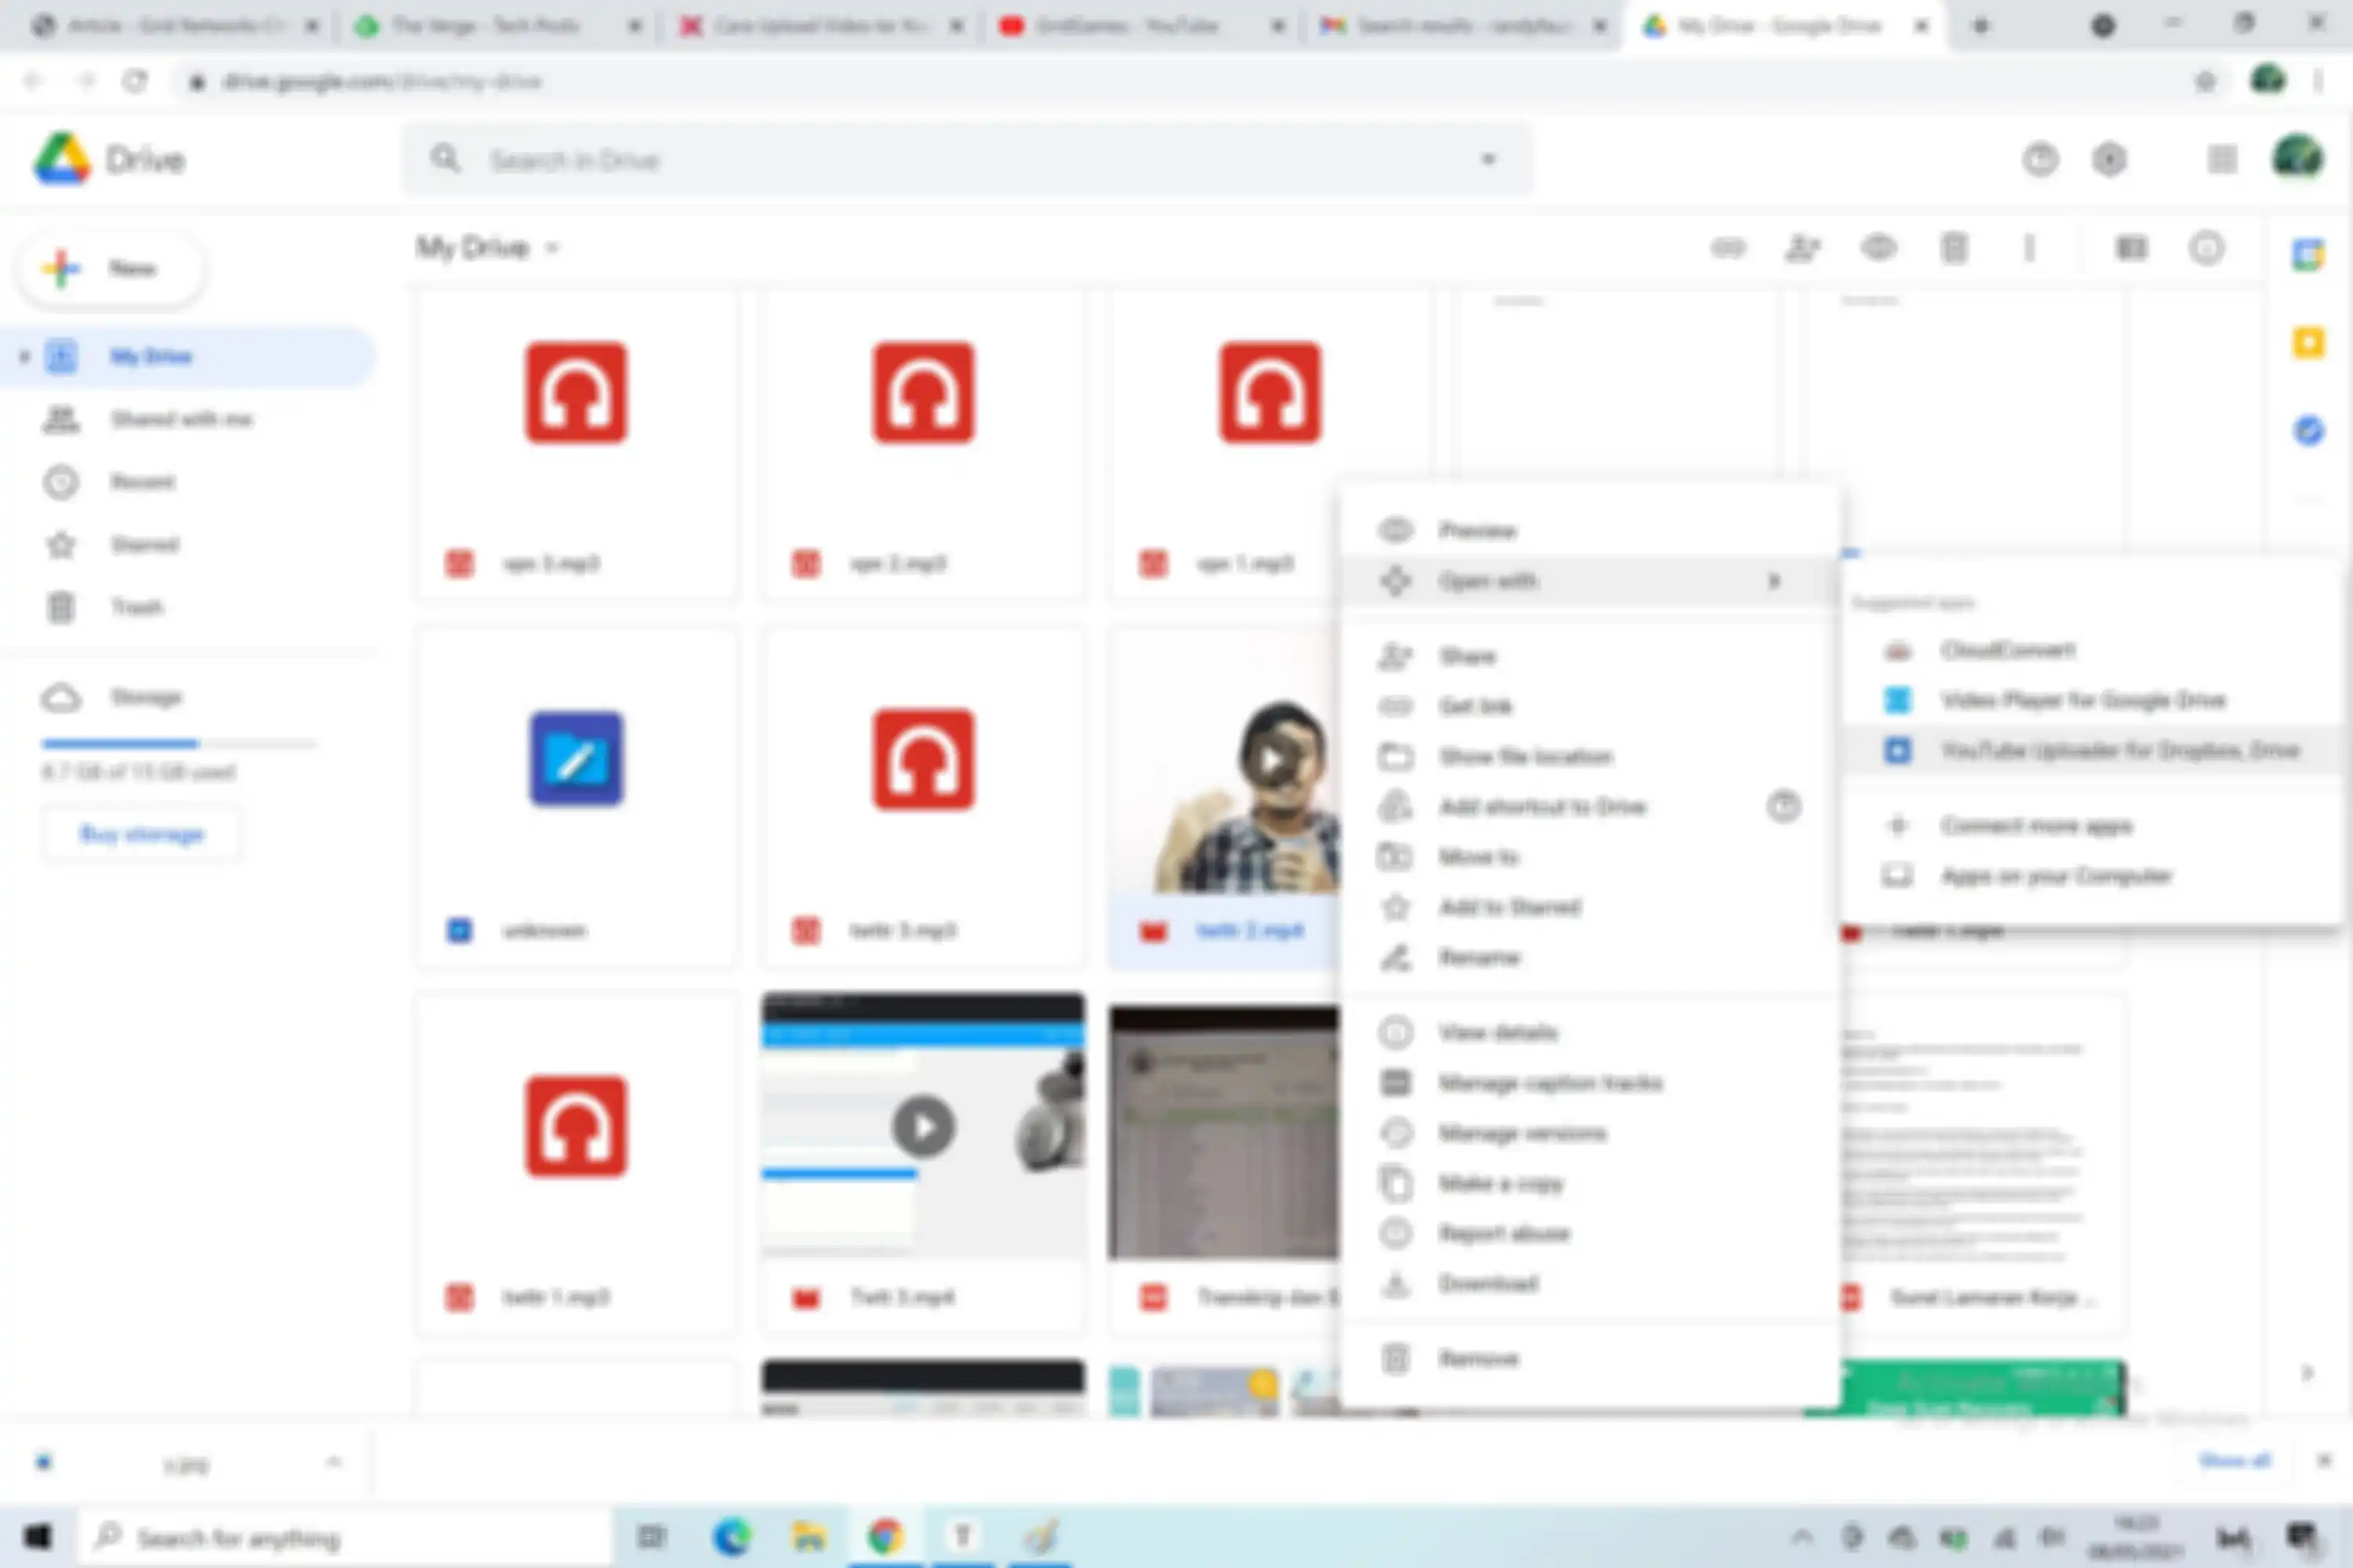Click the New button
Screen dimensions: 2353x1568
tap(110, 268)
